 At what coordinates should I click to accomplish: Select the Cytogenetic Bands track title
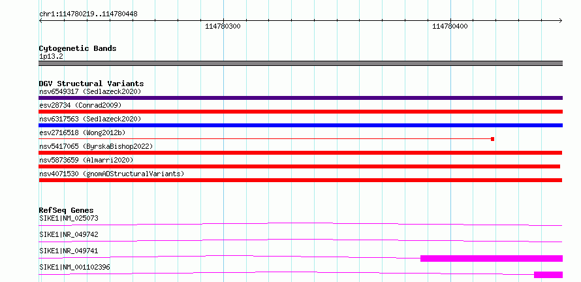click(78, 48)
